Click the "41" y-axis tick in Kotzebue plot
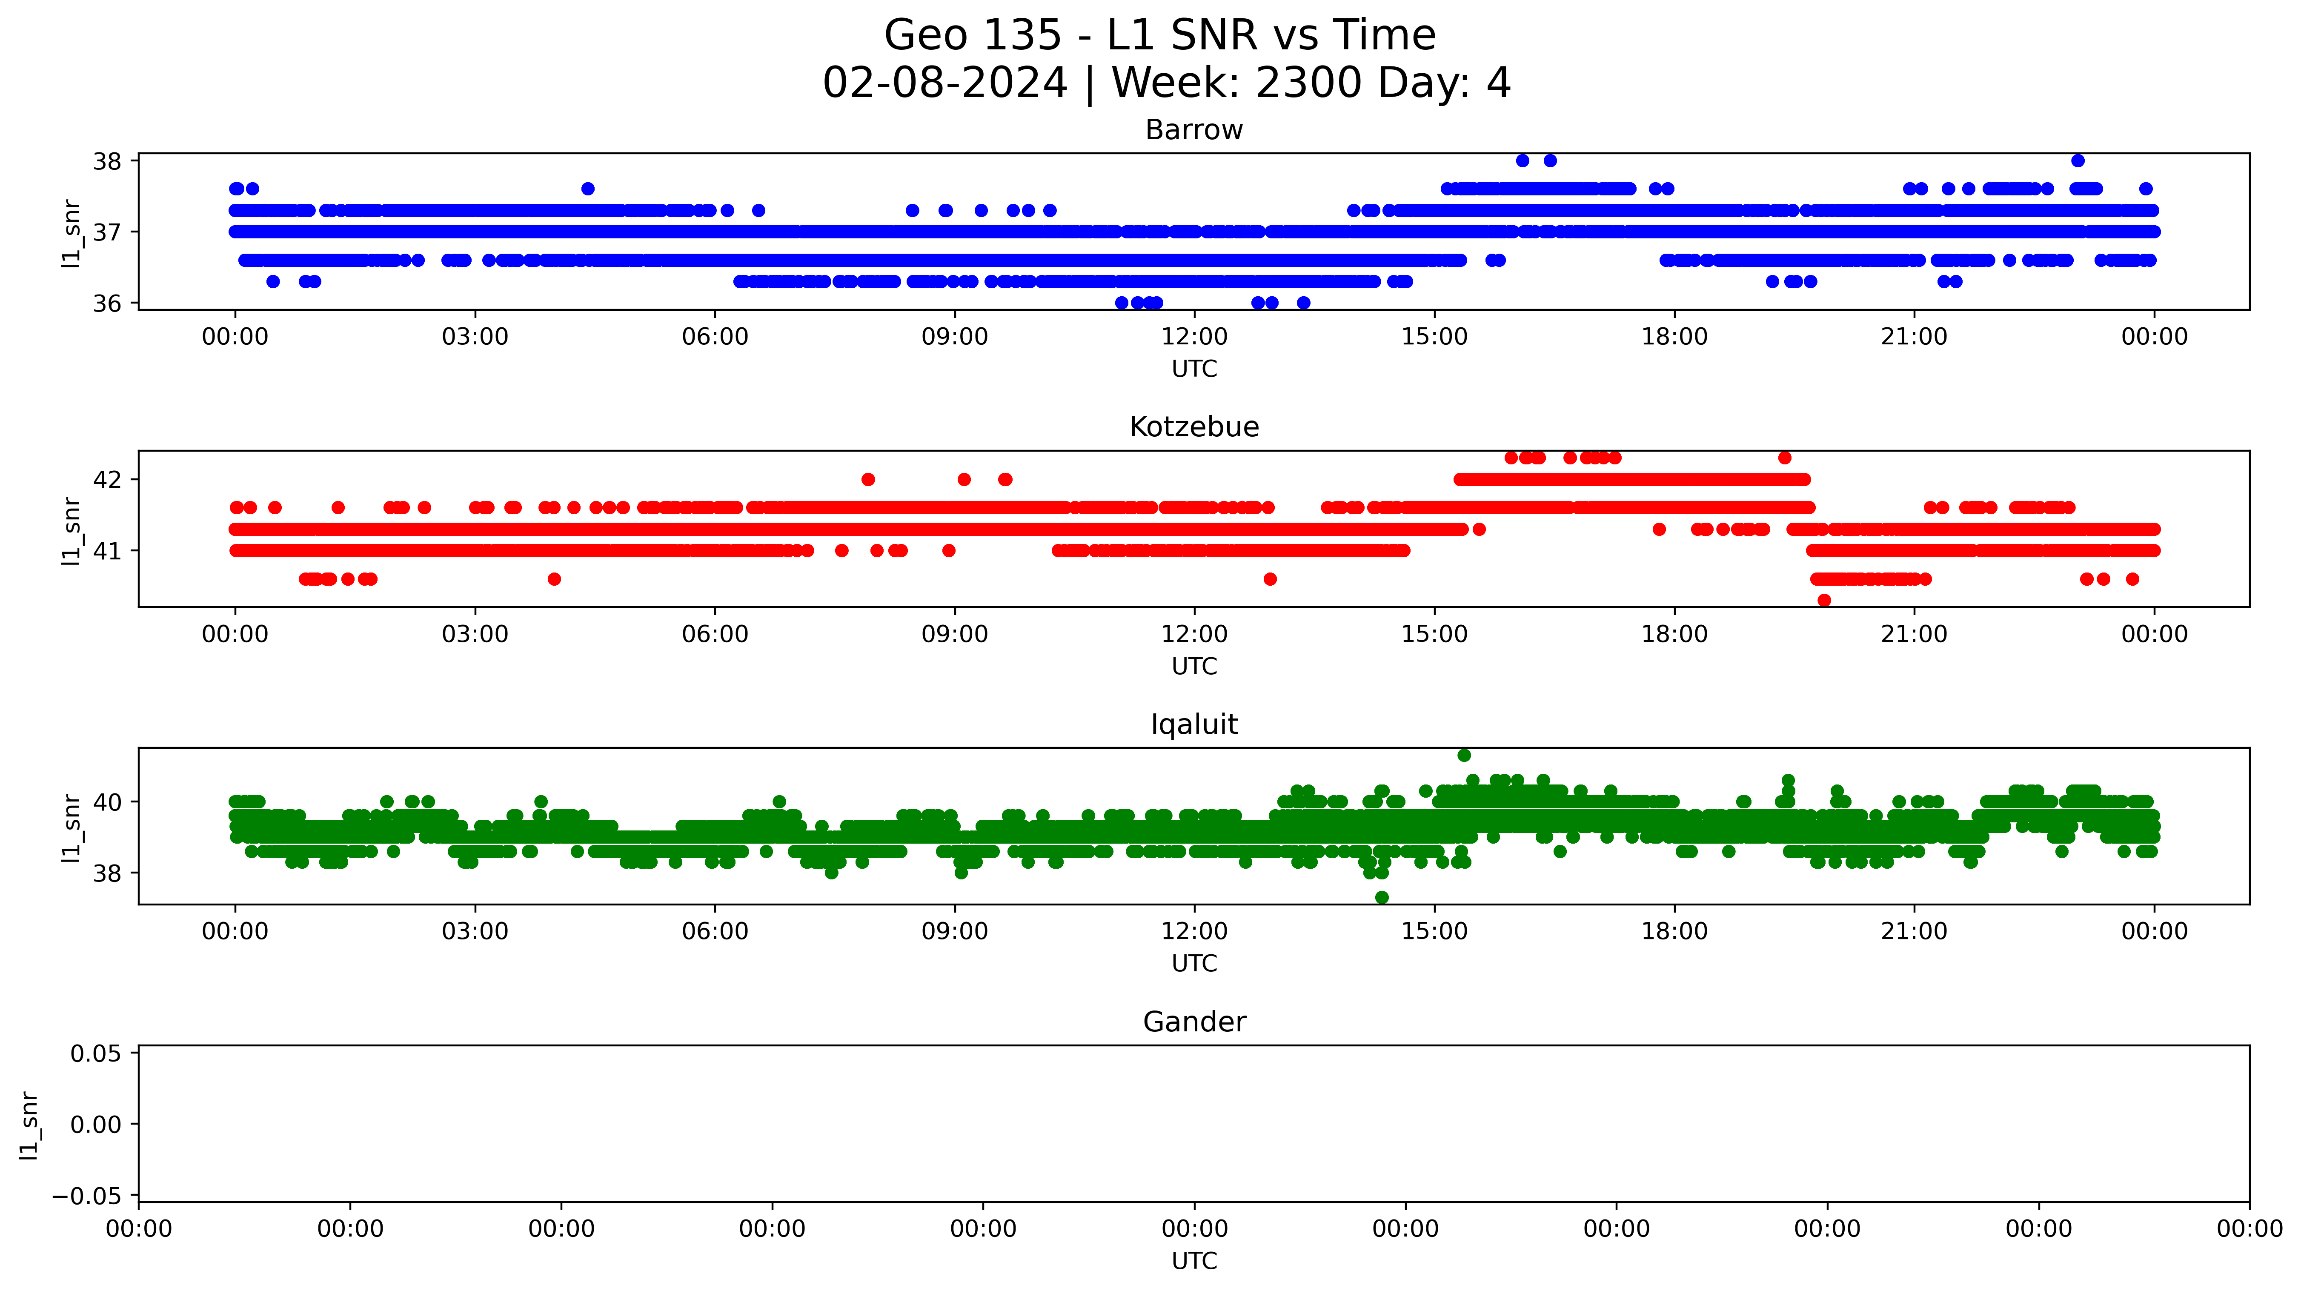The image size is (2301, 1291). pyautogui.click(x=107, y=551)
